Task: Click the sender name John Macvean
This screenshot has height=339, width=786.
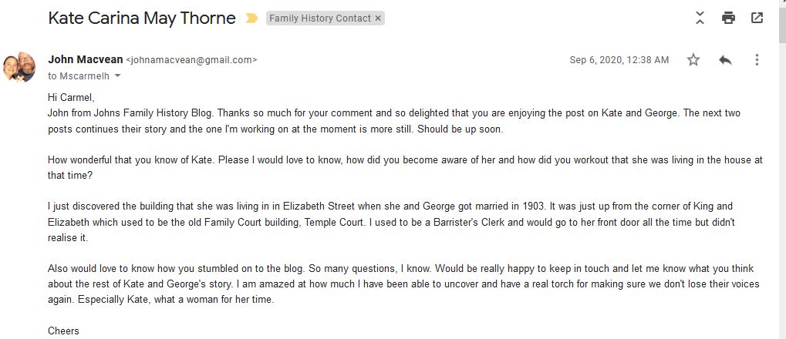Action: pyautogui.click(x=84, y=59)
